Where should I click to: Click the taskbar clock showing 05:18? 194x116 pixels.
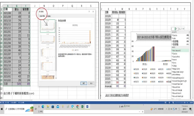(x=185, y=109)
